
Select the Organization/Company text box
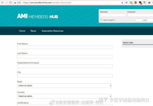tap(65, 66)
